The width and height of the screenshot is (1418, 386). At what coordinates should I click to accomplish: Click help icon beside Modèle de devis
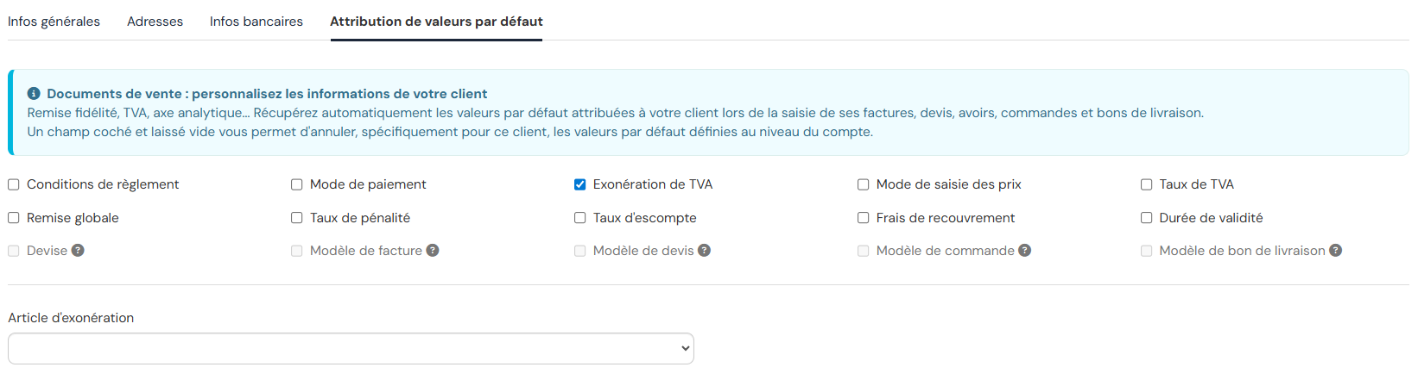point(705,251)
